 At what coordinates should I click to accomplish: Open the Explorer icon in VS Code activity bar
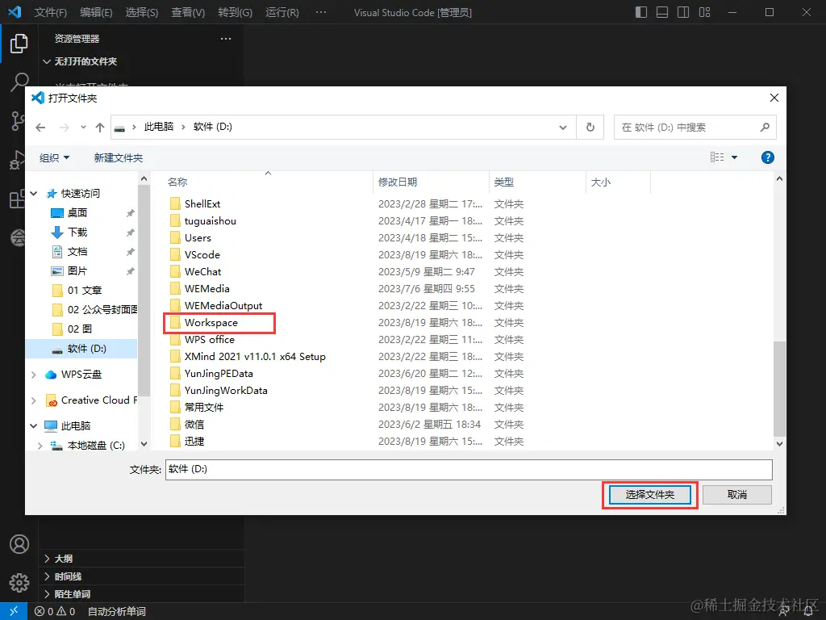click(x=19, y=44)
